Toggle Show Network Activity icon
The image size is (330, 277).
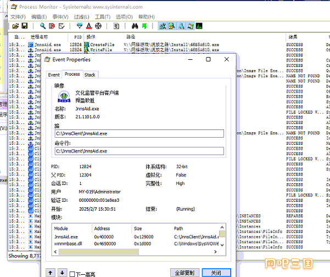point(181,26)
